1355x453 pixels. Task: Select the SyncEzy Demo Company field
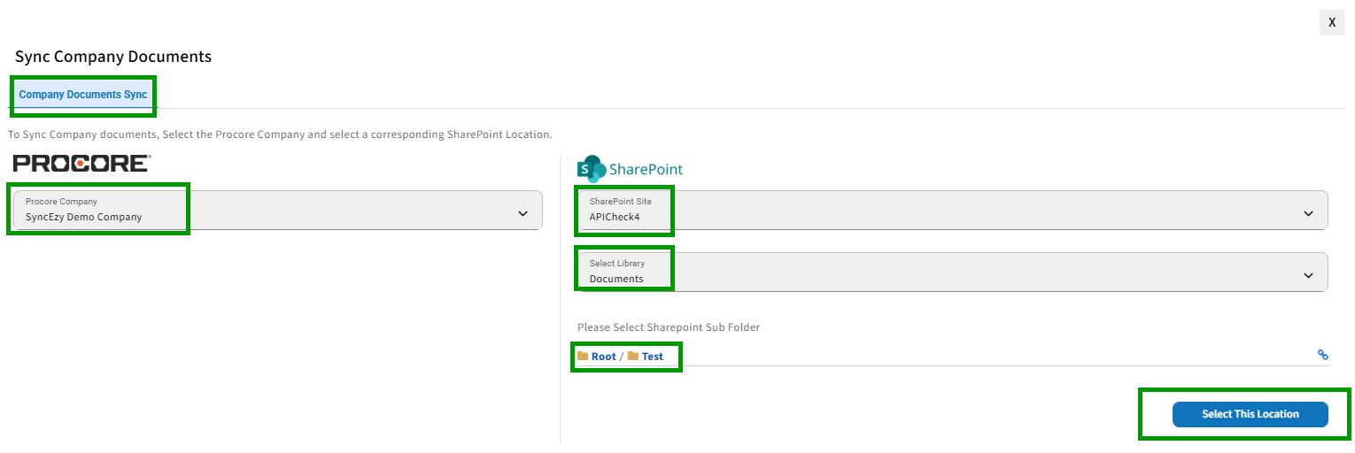click(x=277, y=211)
